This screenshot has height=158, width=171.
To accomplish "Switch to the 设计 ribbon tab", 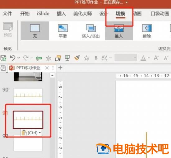I will pyautogui.click(x=104, y=14).
